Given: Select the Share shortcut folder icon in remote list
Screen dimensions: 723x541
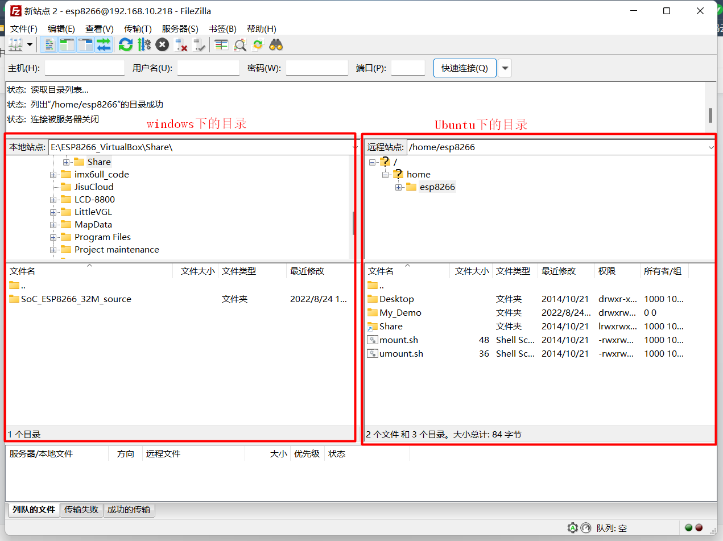Looking at the screenshot, I should pos(373,326).
